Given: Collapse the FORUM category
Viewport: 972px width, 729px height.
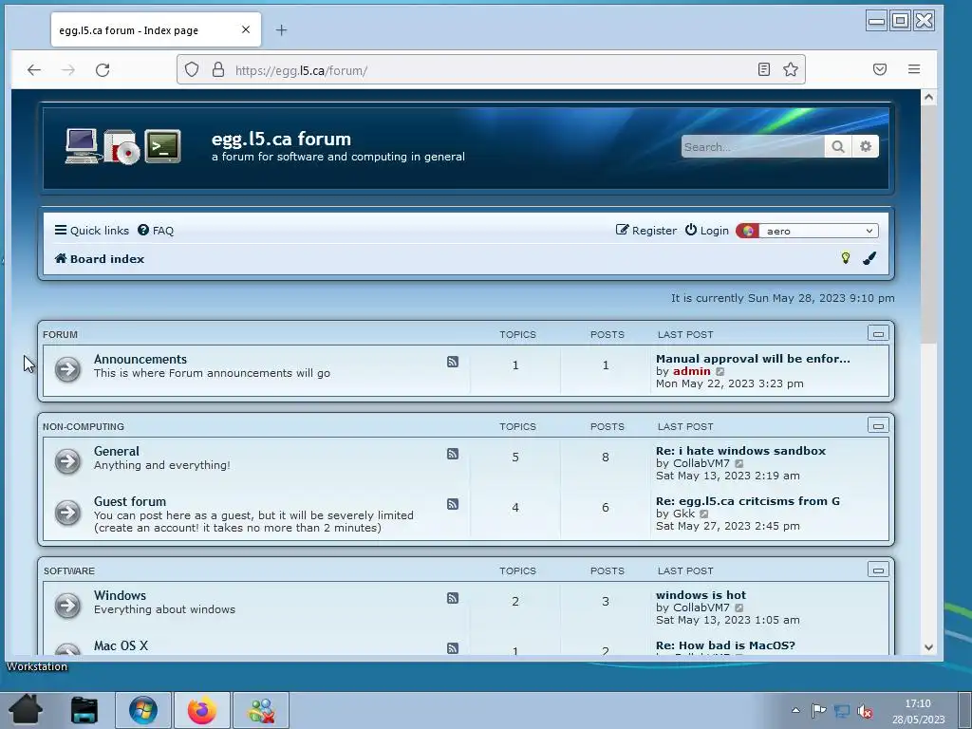Looking at the screenshot, I should pos(878,333).
